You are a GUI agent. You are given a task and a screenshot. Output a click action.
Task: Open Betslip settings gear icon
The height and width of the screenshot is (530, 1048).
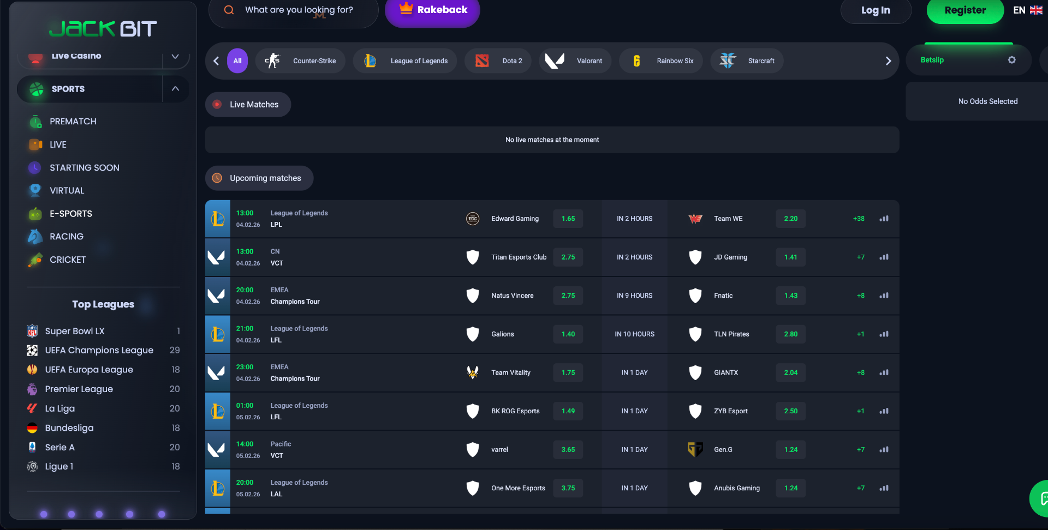pyautogui.click(x=1011, y=60)
